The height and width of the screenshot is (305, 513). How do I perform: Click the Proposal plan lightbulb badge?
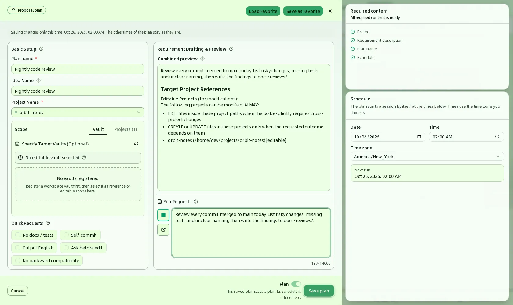[27, 10]
